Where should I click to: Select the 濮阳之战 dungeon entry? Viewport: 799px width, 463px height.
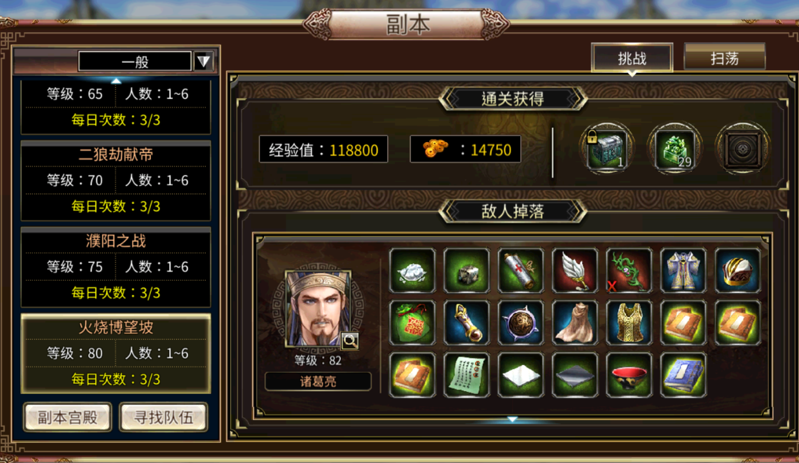point(116,267)
